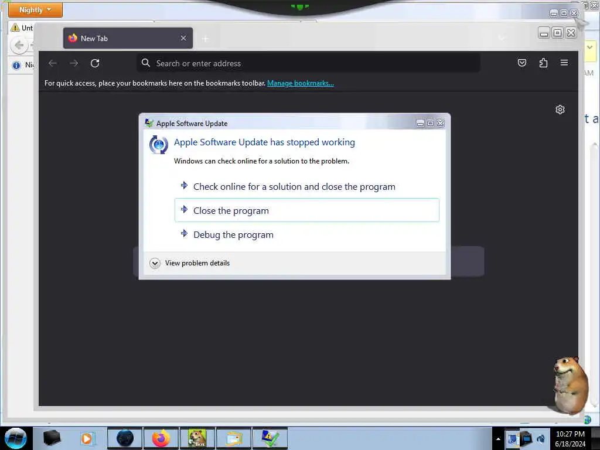Close the Apple Software Update dialog
The width and height of the screenshot is (600, 450).
[x=441, y=123]
